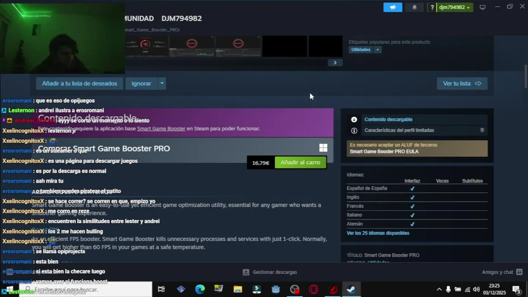
Task: View all 25 available languages
Action: pos(378,233)
